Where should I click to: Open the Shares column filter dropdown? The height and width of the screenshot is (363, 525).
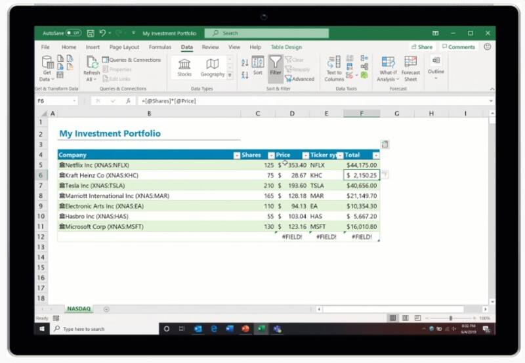[x=271, y=156]
